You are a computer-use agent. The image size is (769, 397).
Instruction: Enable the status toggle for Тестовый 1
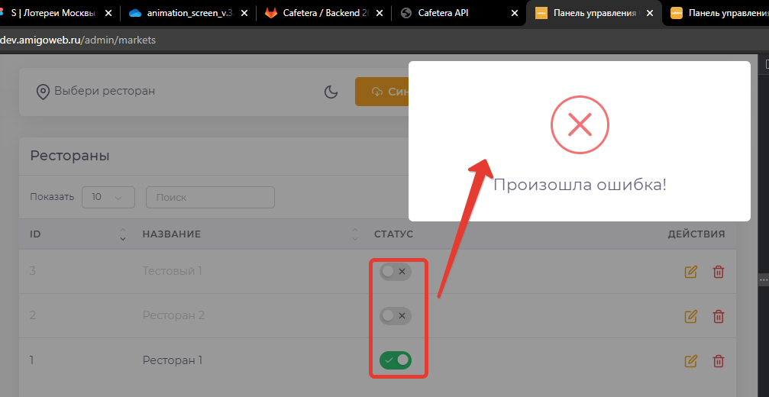click(x=395, y=271)
